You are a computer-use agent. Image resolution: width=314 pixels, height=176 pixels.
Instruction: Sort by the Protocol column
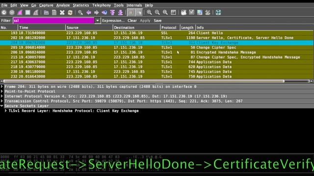170,27
